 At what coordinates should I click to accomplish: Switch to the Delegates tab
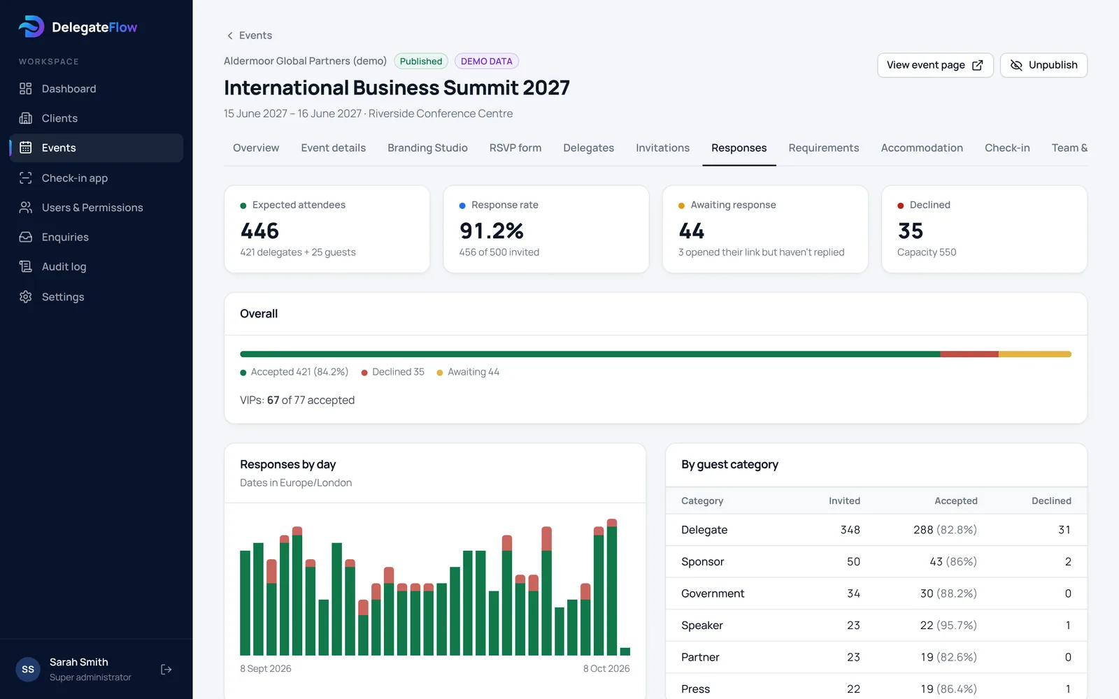point(589,148)
